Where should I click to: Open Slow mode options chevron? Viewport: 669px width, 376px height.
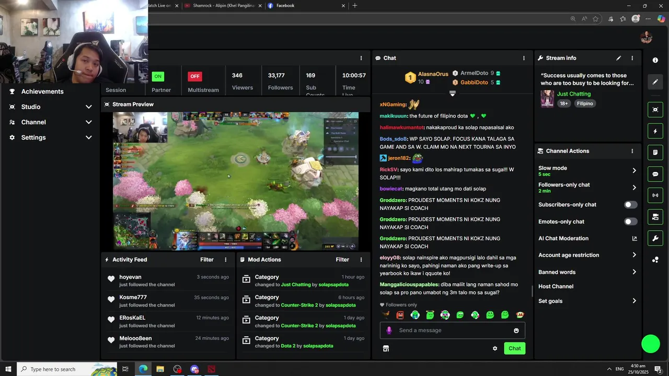pyautogui.click(x=634, y=171)
